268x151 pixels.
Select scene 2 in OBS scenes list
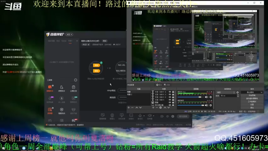coord(139,94)
